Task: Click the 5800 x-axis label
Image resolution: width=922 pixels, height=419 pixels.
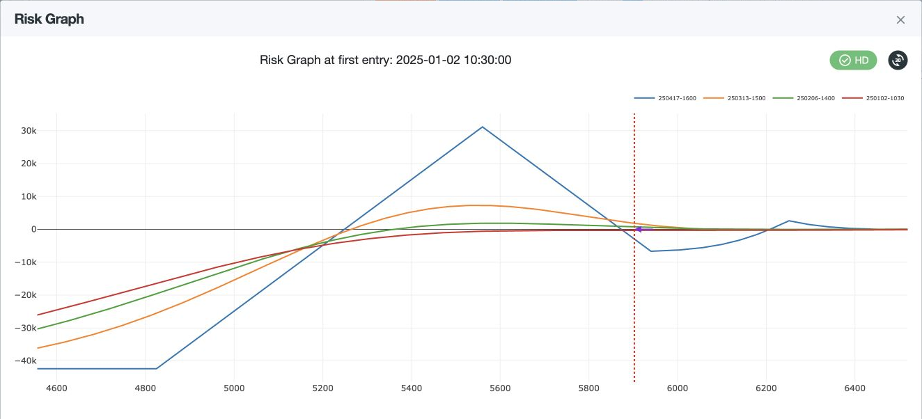Action: click(x=588, y=388)
